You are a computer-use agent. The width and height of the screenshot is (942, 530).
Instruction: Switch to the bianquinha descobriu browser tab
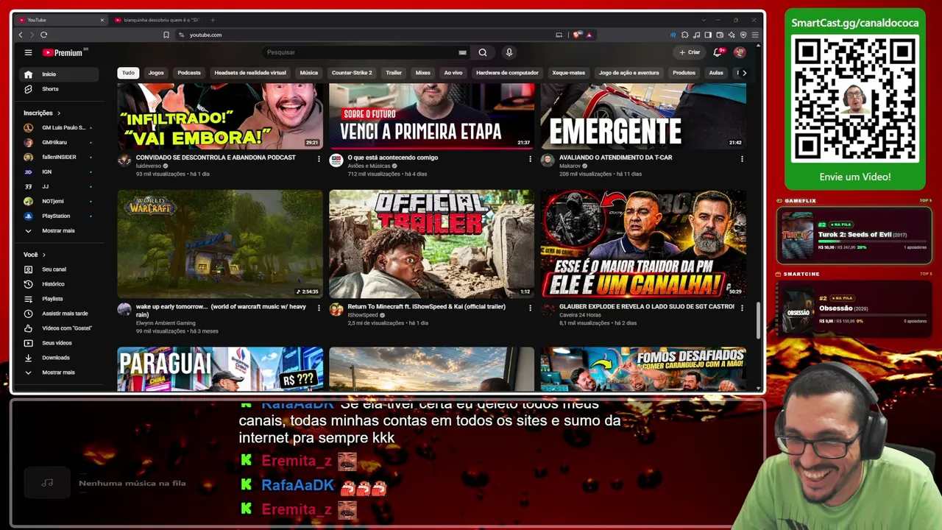pos(157,20)
